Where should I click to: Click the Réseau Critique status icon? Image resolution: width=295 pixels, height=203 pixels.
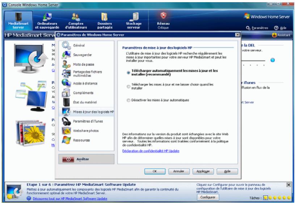point(163,16)
